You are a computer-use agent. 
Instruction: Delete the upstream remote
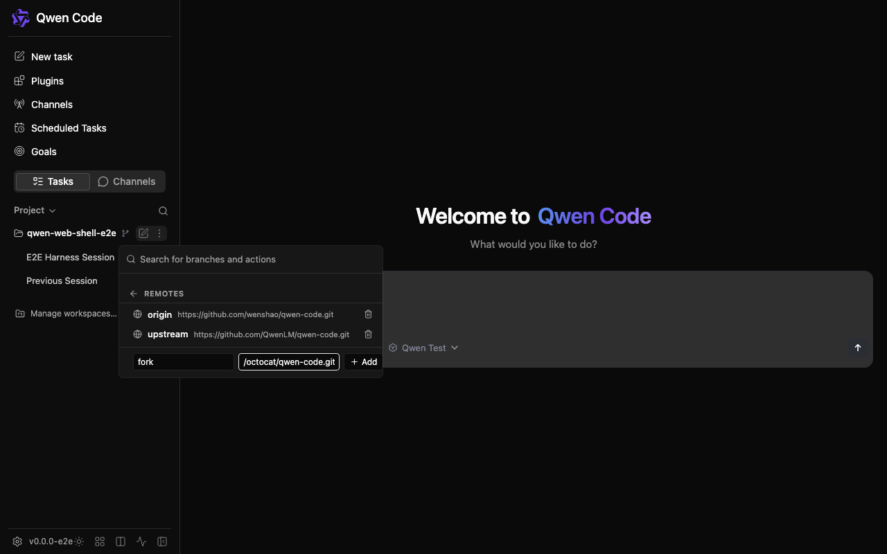click(369, 334)
